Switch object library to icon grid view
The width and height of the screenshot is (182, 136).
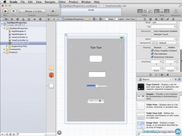175,79
